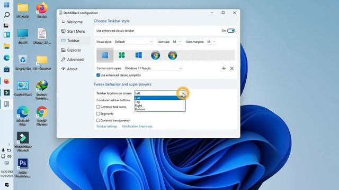Collapse the Taskbar location dropdown arrow
The image size is (339, 190).
[183, 93]
